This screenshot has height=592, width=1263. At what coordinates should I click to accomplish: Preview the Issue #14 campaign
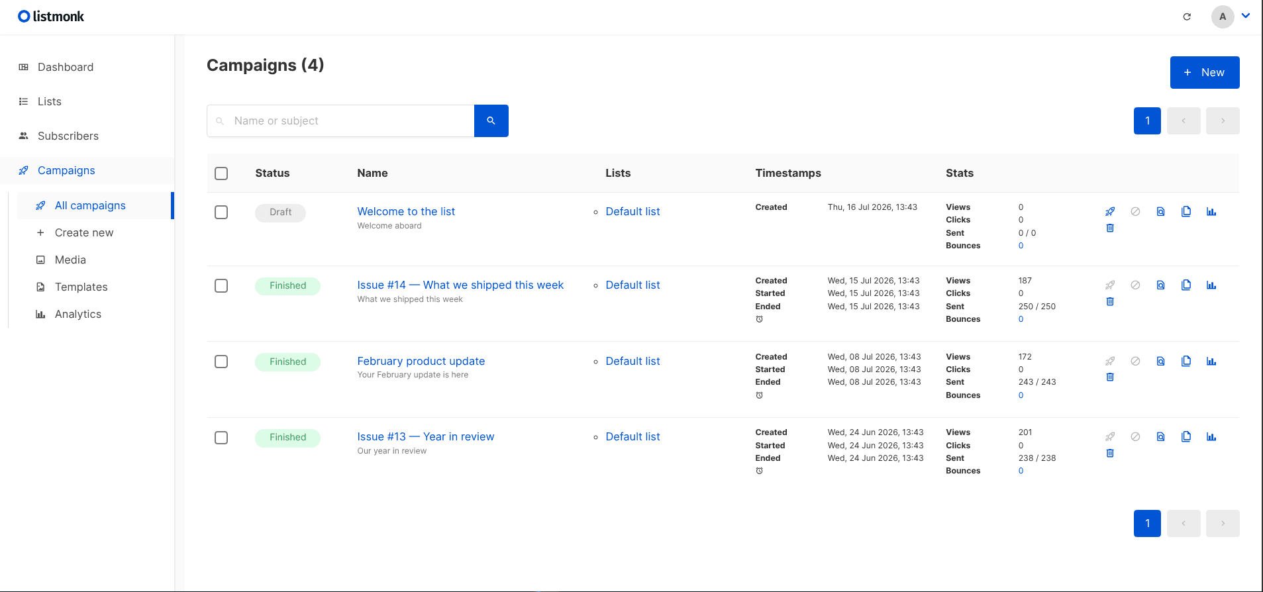coord(1160,285)
